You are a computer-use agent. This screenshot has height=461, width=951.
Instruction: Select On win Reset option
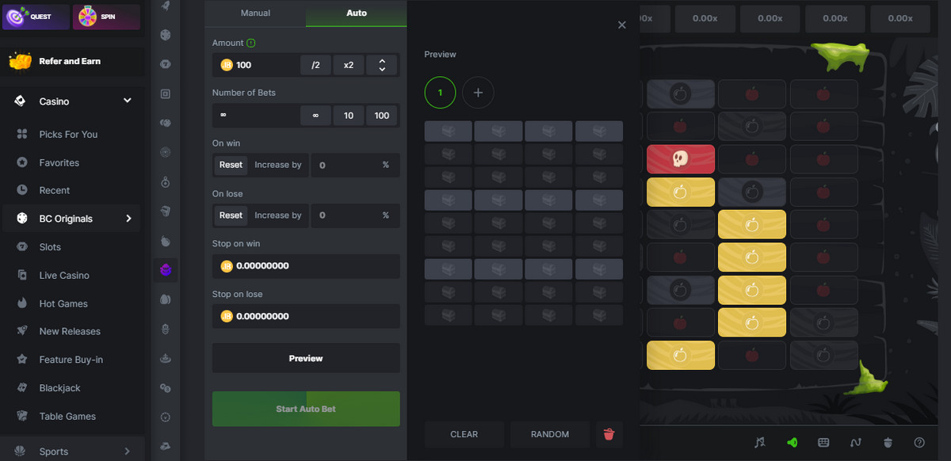(x=231, y=165)
